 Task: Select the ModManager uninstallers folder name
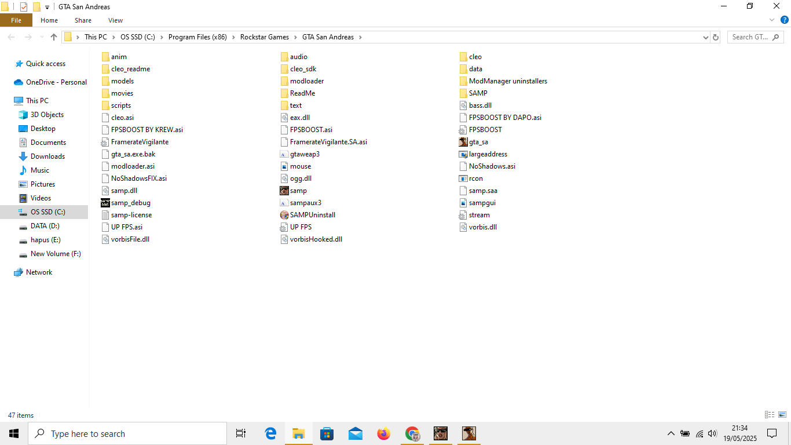508,81
